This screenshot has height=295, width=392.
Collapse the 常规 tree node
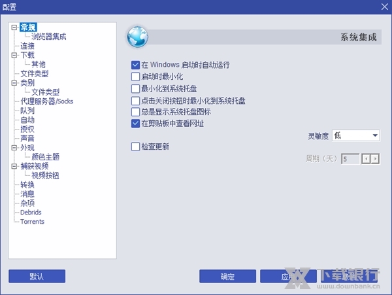pos(14,27)
